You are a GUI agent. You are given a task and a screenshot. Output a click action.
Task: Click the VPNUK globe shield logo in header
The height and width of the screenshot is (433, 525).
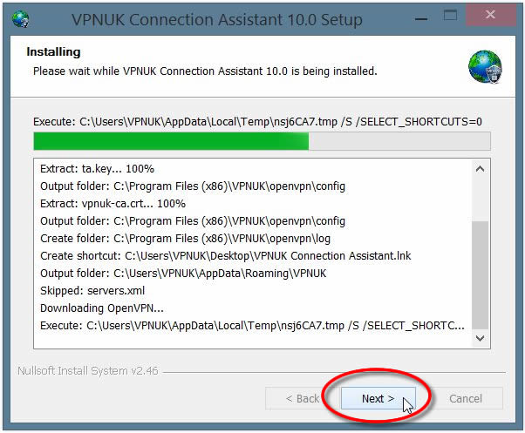point(485,66)
